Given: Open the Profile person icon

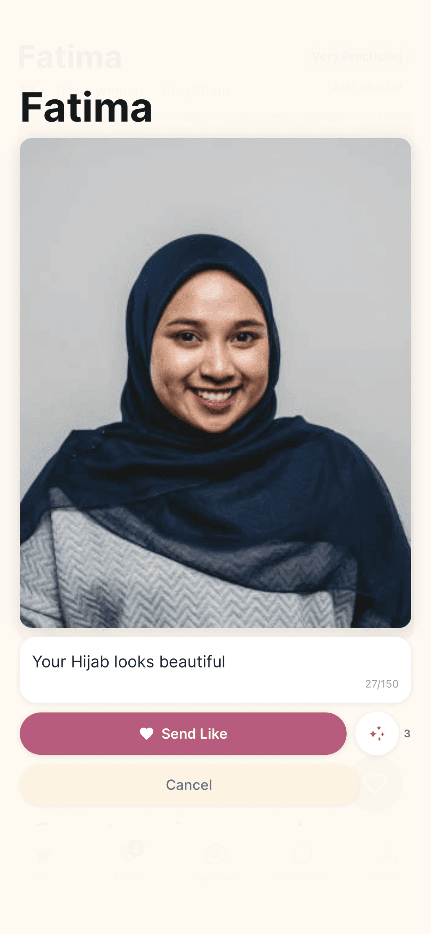Looking at the screenshot, I should [x=388, y=853].
